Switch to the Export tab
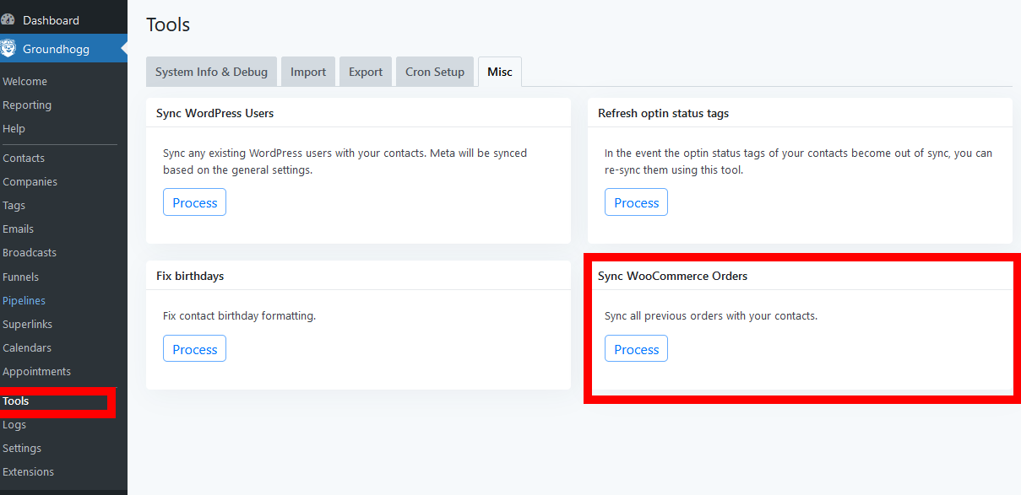Screen dimensions: 1021x495 coord(366,72)
